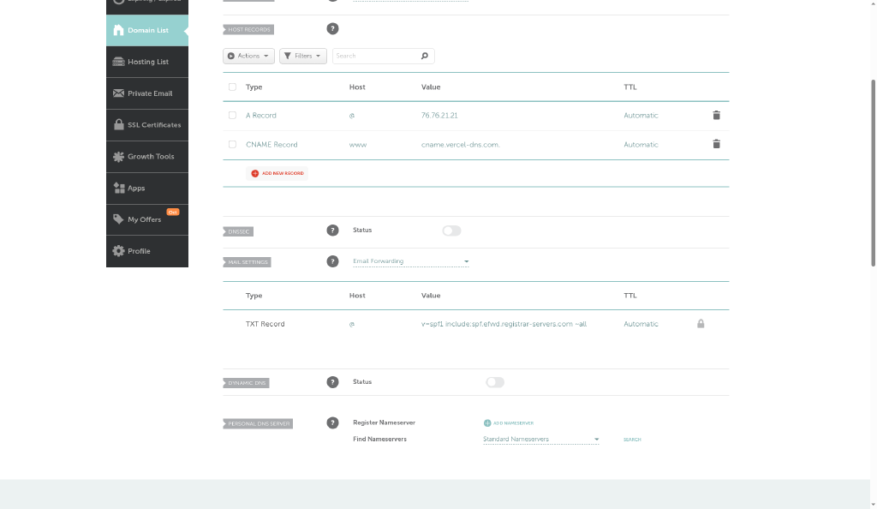Open Apps section in sidebar
877x509 pixels.
pos(147,188)
